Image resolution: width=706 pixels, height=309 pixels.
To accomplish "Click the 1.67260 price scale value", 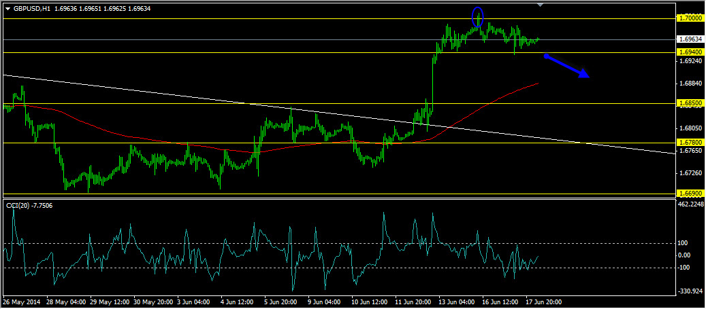I will tap(690, 173).
